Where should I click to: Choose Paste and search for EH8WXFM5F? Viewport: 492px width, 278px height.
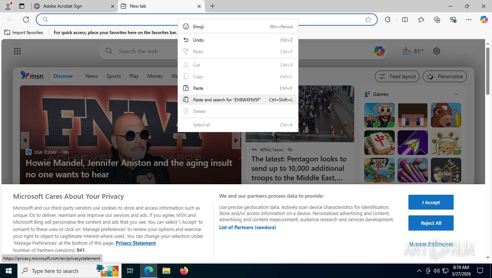point(238,100)
